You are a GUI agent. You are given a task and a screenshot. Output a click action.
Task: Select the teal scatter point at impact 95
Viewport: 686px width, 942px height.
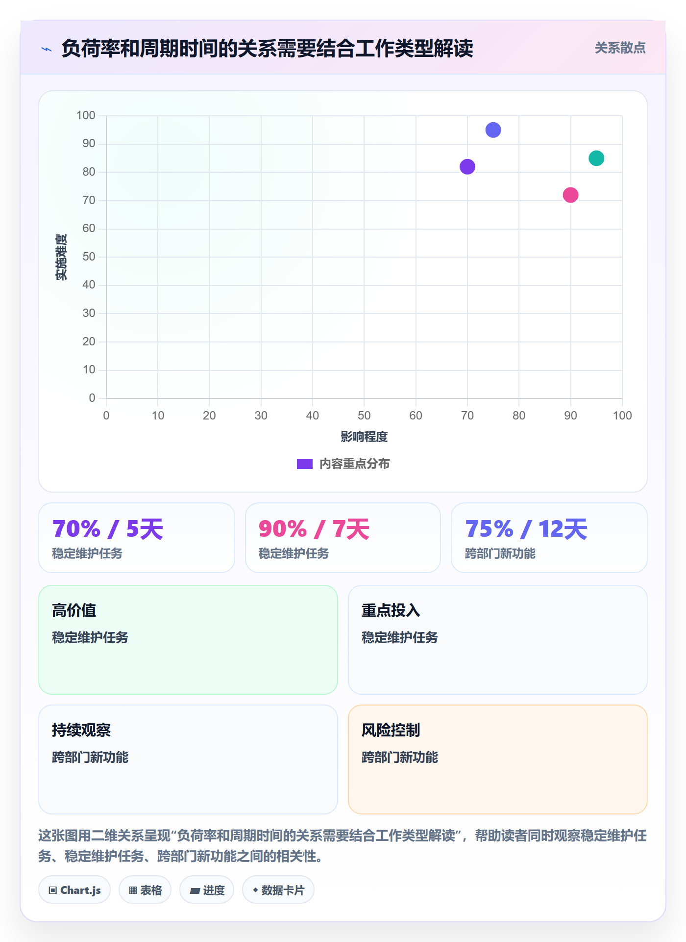(596, 158)
